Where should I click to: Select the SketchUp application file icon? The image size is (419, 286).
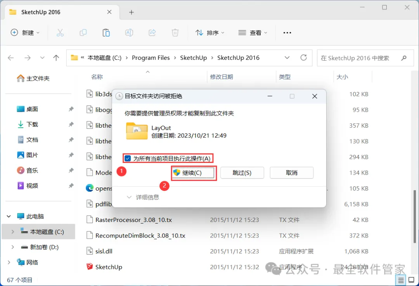pos(90,267)
